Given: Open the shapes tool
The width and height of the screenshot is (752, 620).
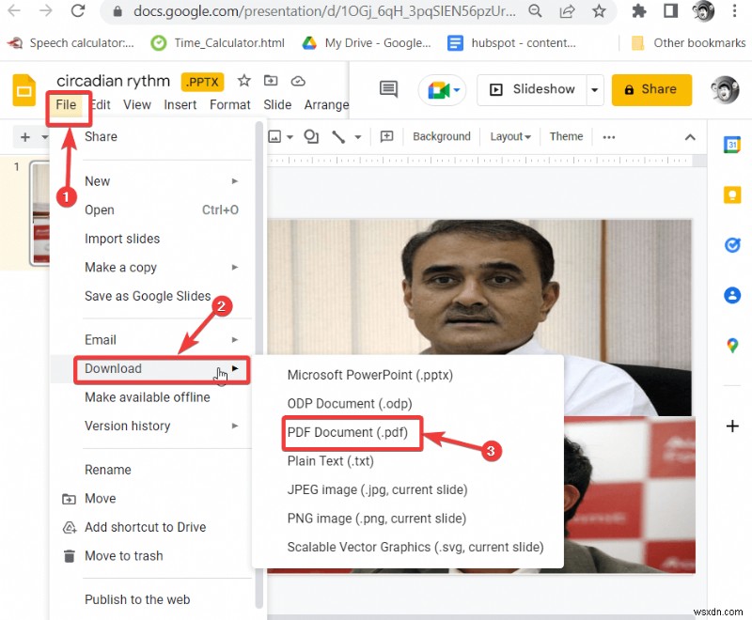Looking at the screenshot, I should (310, 136).
